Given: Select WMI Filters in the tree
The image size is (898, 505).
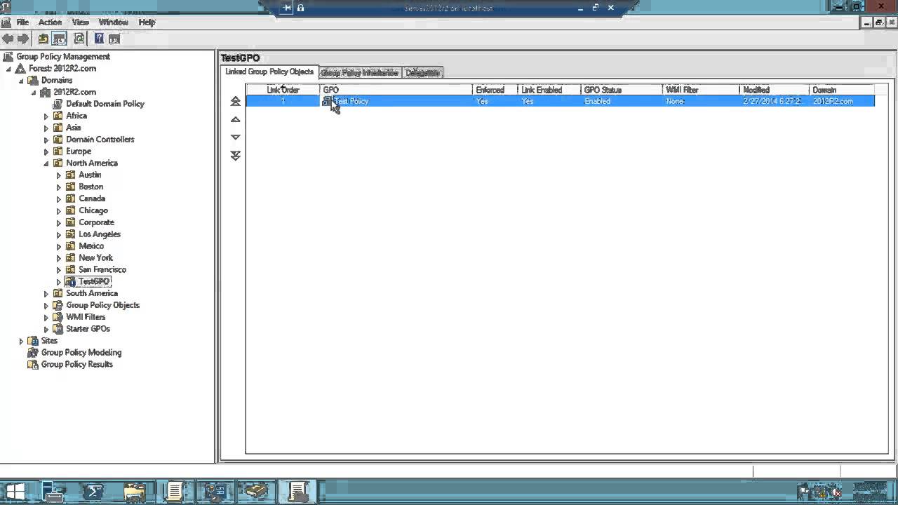Looking at the screenshot, I should point(86,318).
